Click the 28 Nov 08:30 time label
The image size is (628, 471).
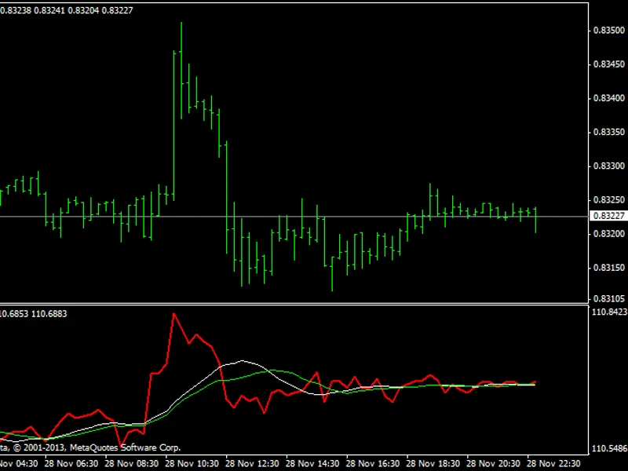[131, 464]
